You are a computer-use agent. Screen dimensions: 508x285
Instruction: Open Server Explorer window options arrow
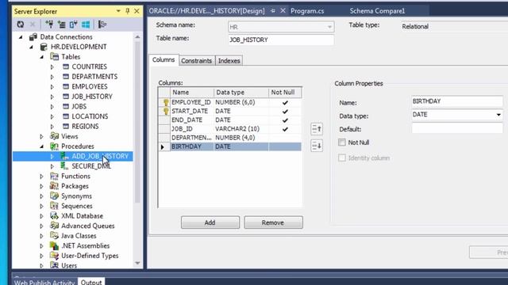pyautogui.click(x=118, y=11)
